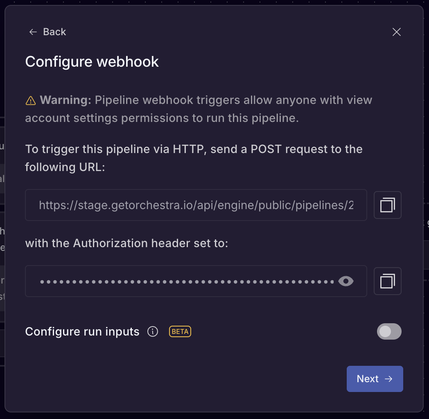This screenshot has height=419, width=429.
Task: Enable the Configure run inputs switch
Action: [389, 331]
